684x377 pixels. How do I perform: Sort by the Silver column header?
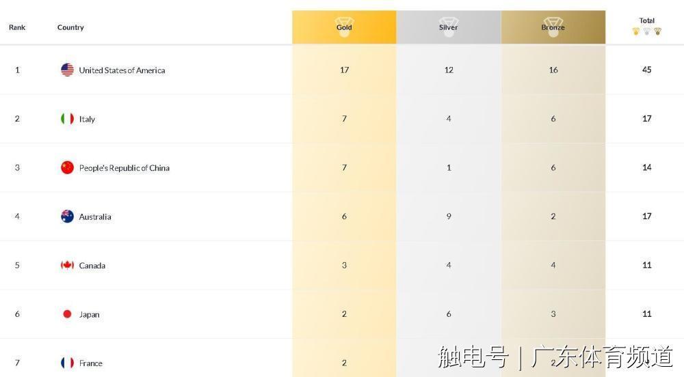pyautogui.click(x=449, y=27)
